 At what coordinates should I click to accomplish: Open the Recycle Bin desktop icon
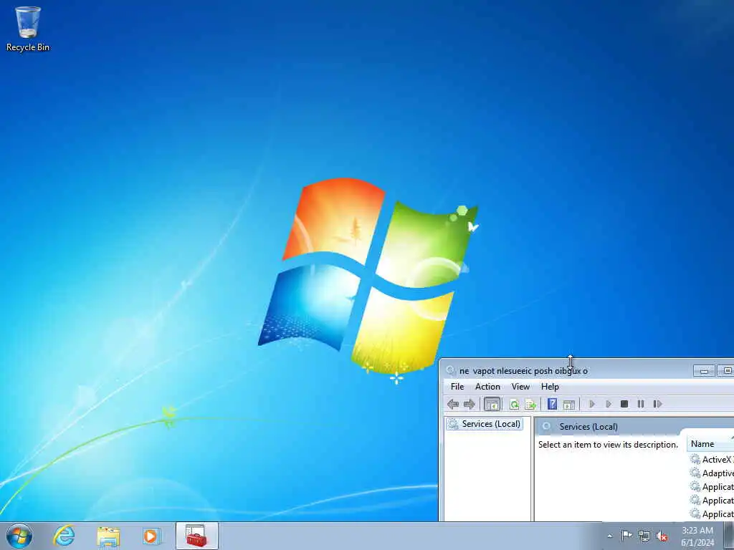click(28, 29)
